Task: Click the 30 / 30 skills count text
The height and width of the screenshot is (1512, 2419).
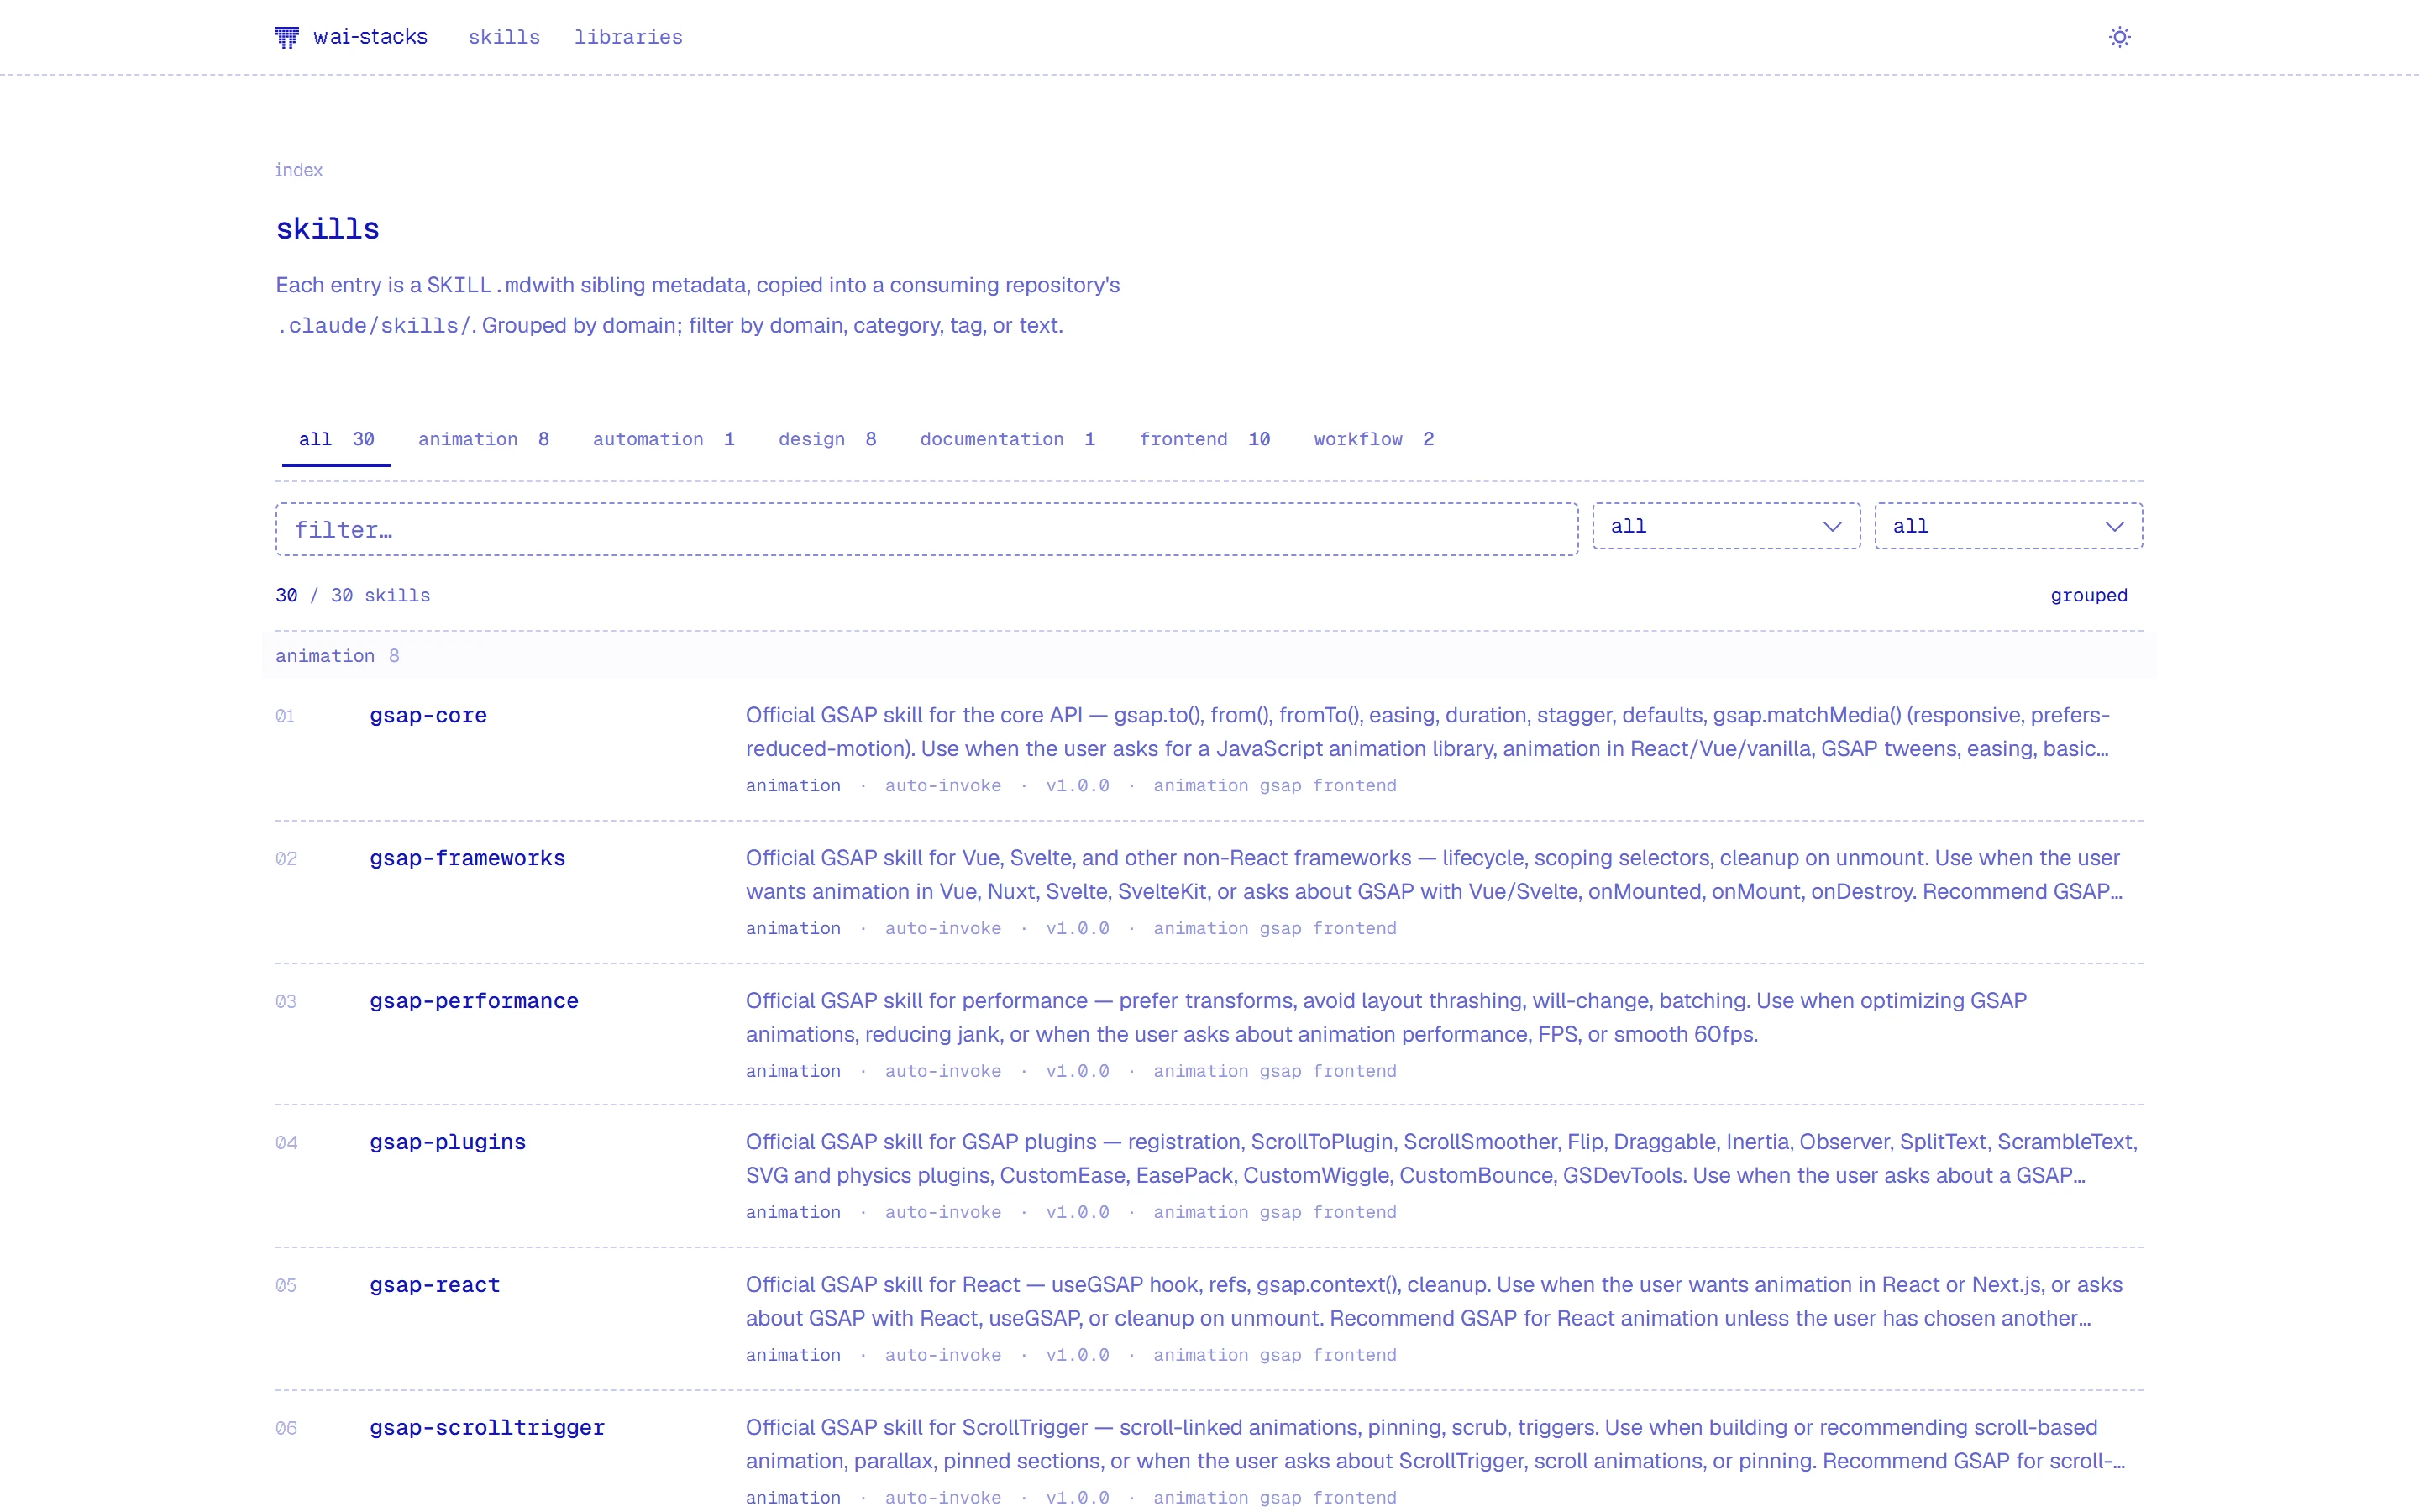Action: [x=353, y=595]
